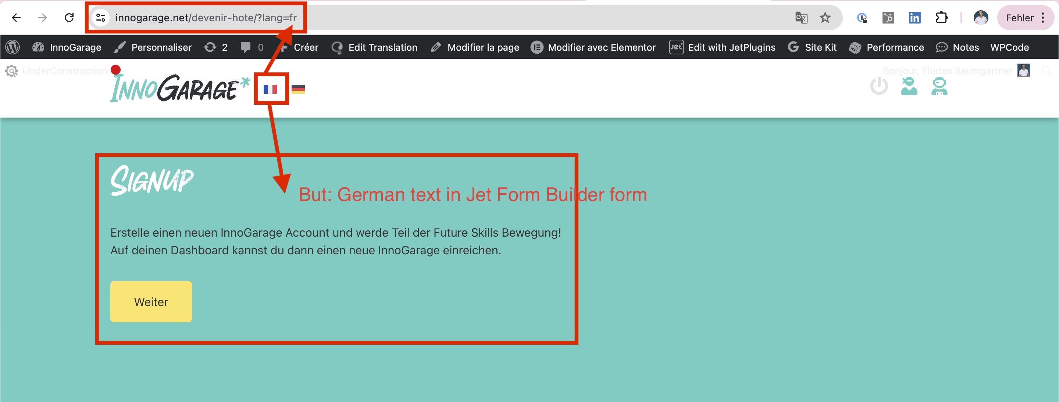Open the WordPress logo menu
Screen dimensions: 1059x402
point(13,47)
